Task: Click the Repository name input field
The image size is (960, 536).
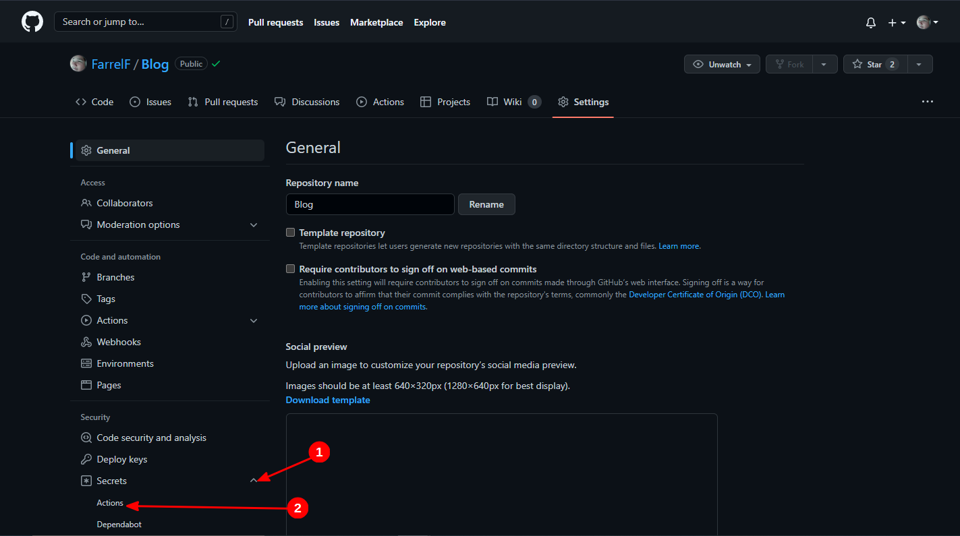Action: tap(370, 204)
